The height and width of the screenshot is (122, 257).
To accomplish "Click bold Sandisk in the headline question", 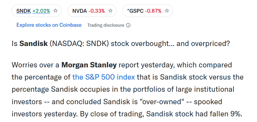I will 34,44.
